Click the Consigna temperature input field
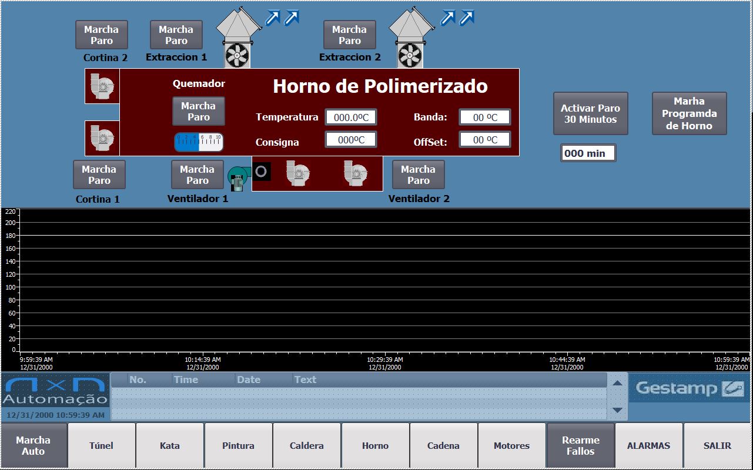This screenshot has height=470, width=753. point(350,140)
